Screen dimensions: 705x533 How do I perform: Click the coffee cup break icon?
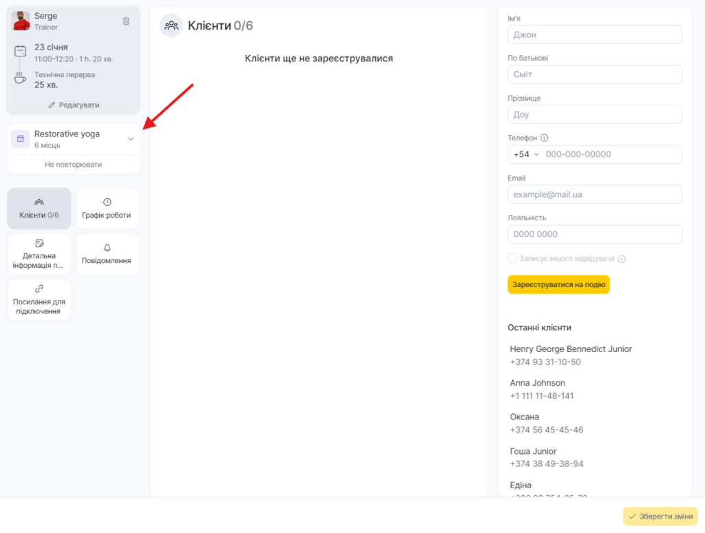tap(21, 78)
